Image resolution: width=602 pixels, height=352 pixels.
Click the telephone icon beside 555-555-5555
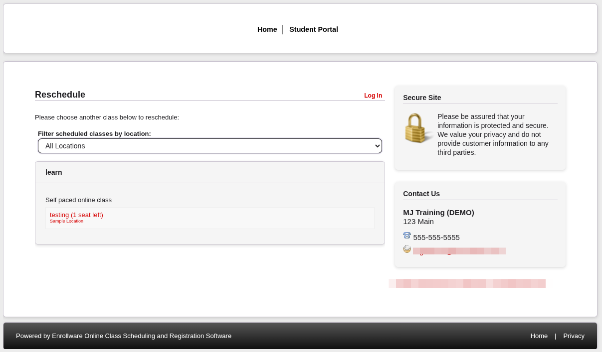(407, 235)
